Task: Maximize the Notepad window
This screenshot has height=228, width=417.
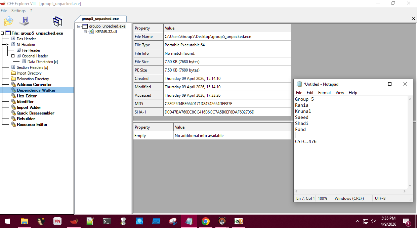Action: click(x=390, y=84)
